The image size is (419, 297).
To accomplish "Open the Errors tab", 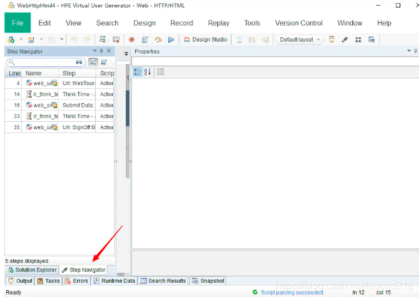I will (77, 281).
